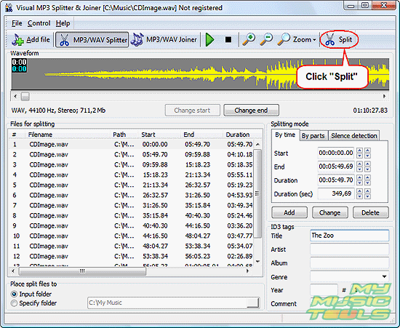Viewport: 400px width, 328px height.
Task: Click the Delete button in Splitting mode
Action: tap(370, 212)
